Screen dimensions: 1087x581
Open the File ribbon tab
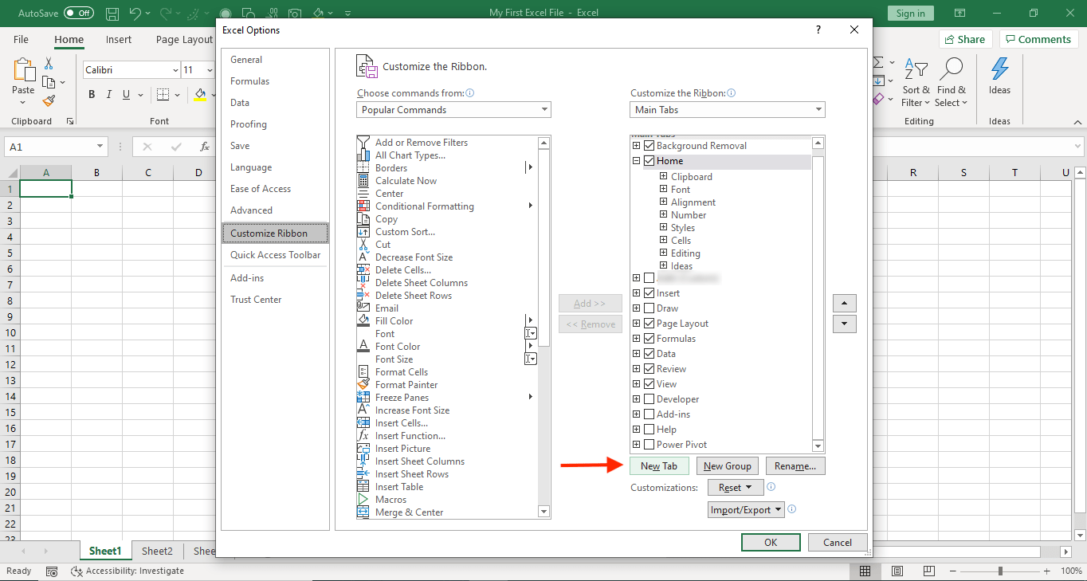21,39
